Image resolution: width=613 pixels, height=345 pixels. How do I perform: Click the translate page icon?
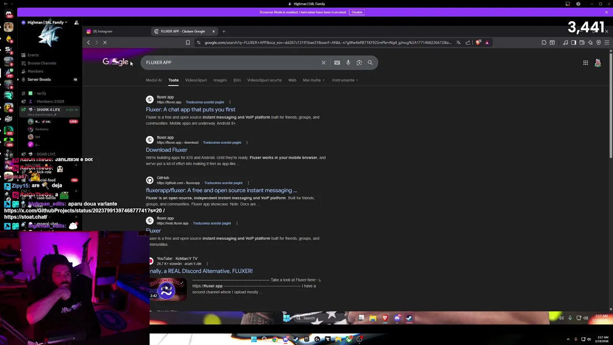[458, 43]
